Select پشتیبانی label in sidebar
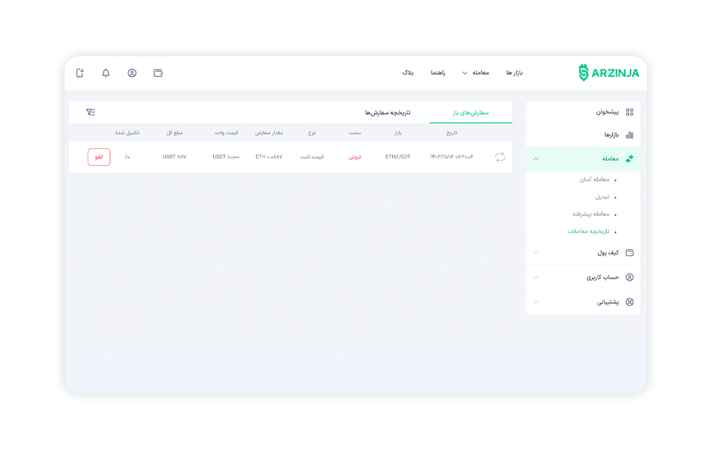Viewport: 709px width, 449px height. (x=608, y=302)
